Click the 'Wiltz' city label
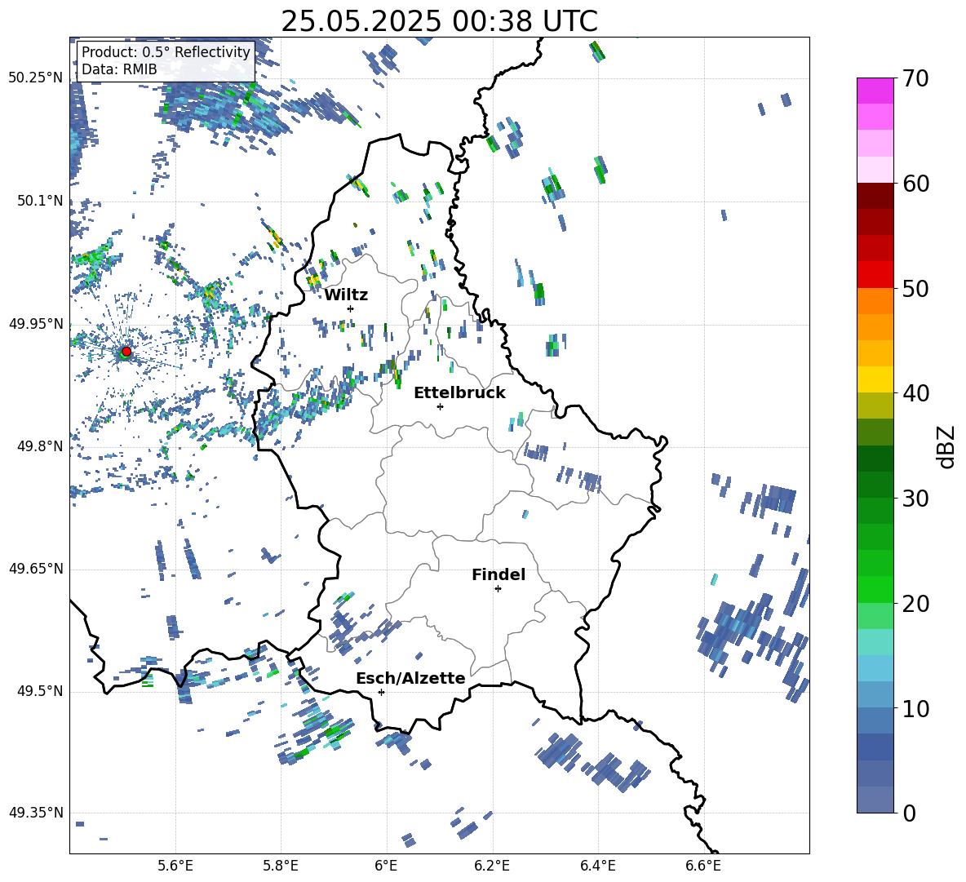The height and width of the screenshot is (882, 966). [x=346, y=295]
